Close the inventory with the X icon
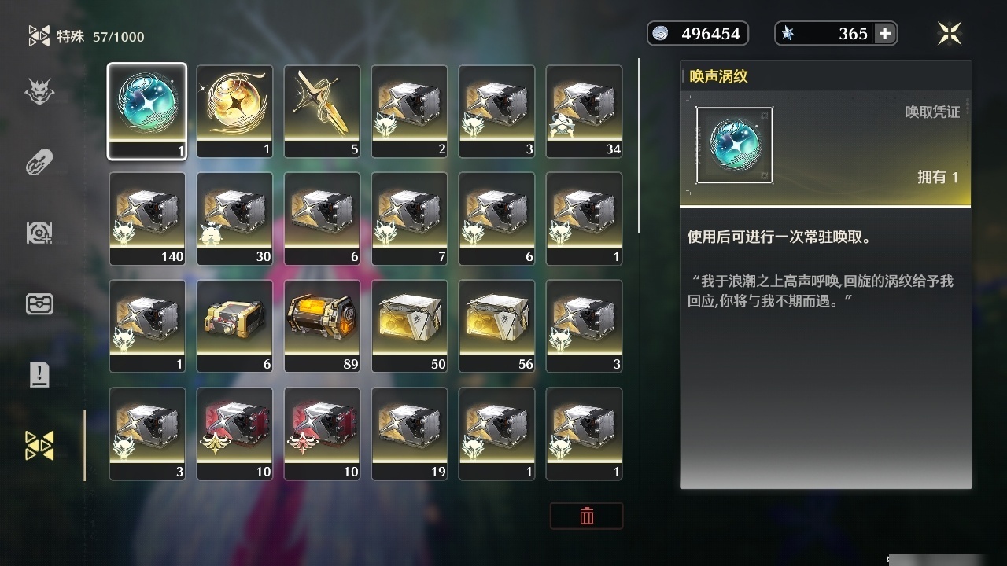 click(950, 33)
